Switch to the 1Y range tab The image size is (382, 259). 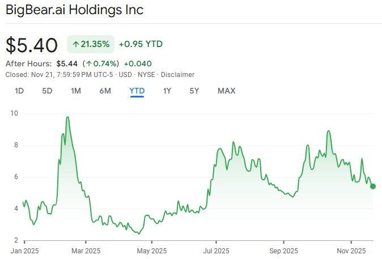pyautogui.click(x=167, y=91)
